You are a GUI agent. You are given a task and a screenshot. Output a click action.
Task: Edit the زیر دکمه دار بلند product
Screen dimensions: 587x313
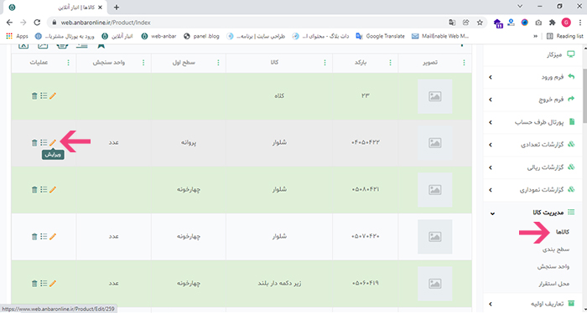(53, 284)
